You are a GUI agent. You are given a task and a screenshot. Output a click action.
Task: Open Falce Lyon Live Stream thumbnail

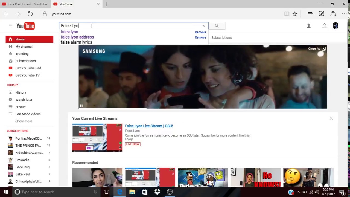[x=97, y=138]
